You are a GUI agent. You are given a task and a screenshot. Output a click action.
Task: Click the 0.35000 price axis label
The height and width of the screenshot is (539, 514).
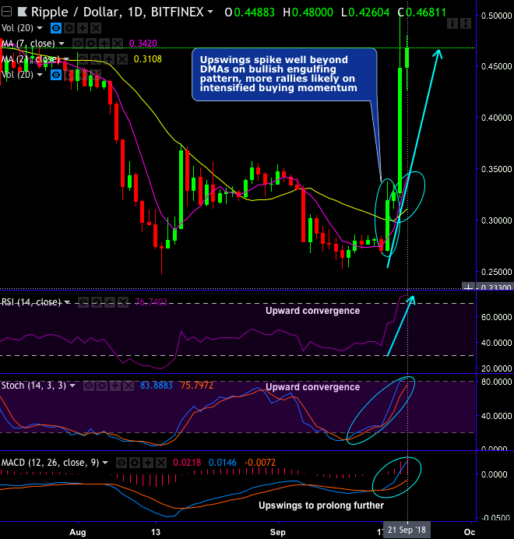(x=496, y=169)
